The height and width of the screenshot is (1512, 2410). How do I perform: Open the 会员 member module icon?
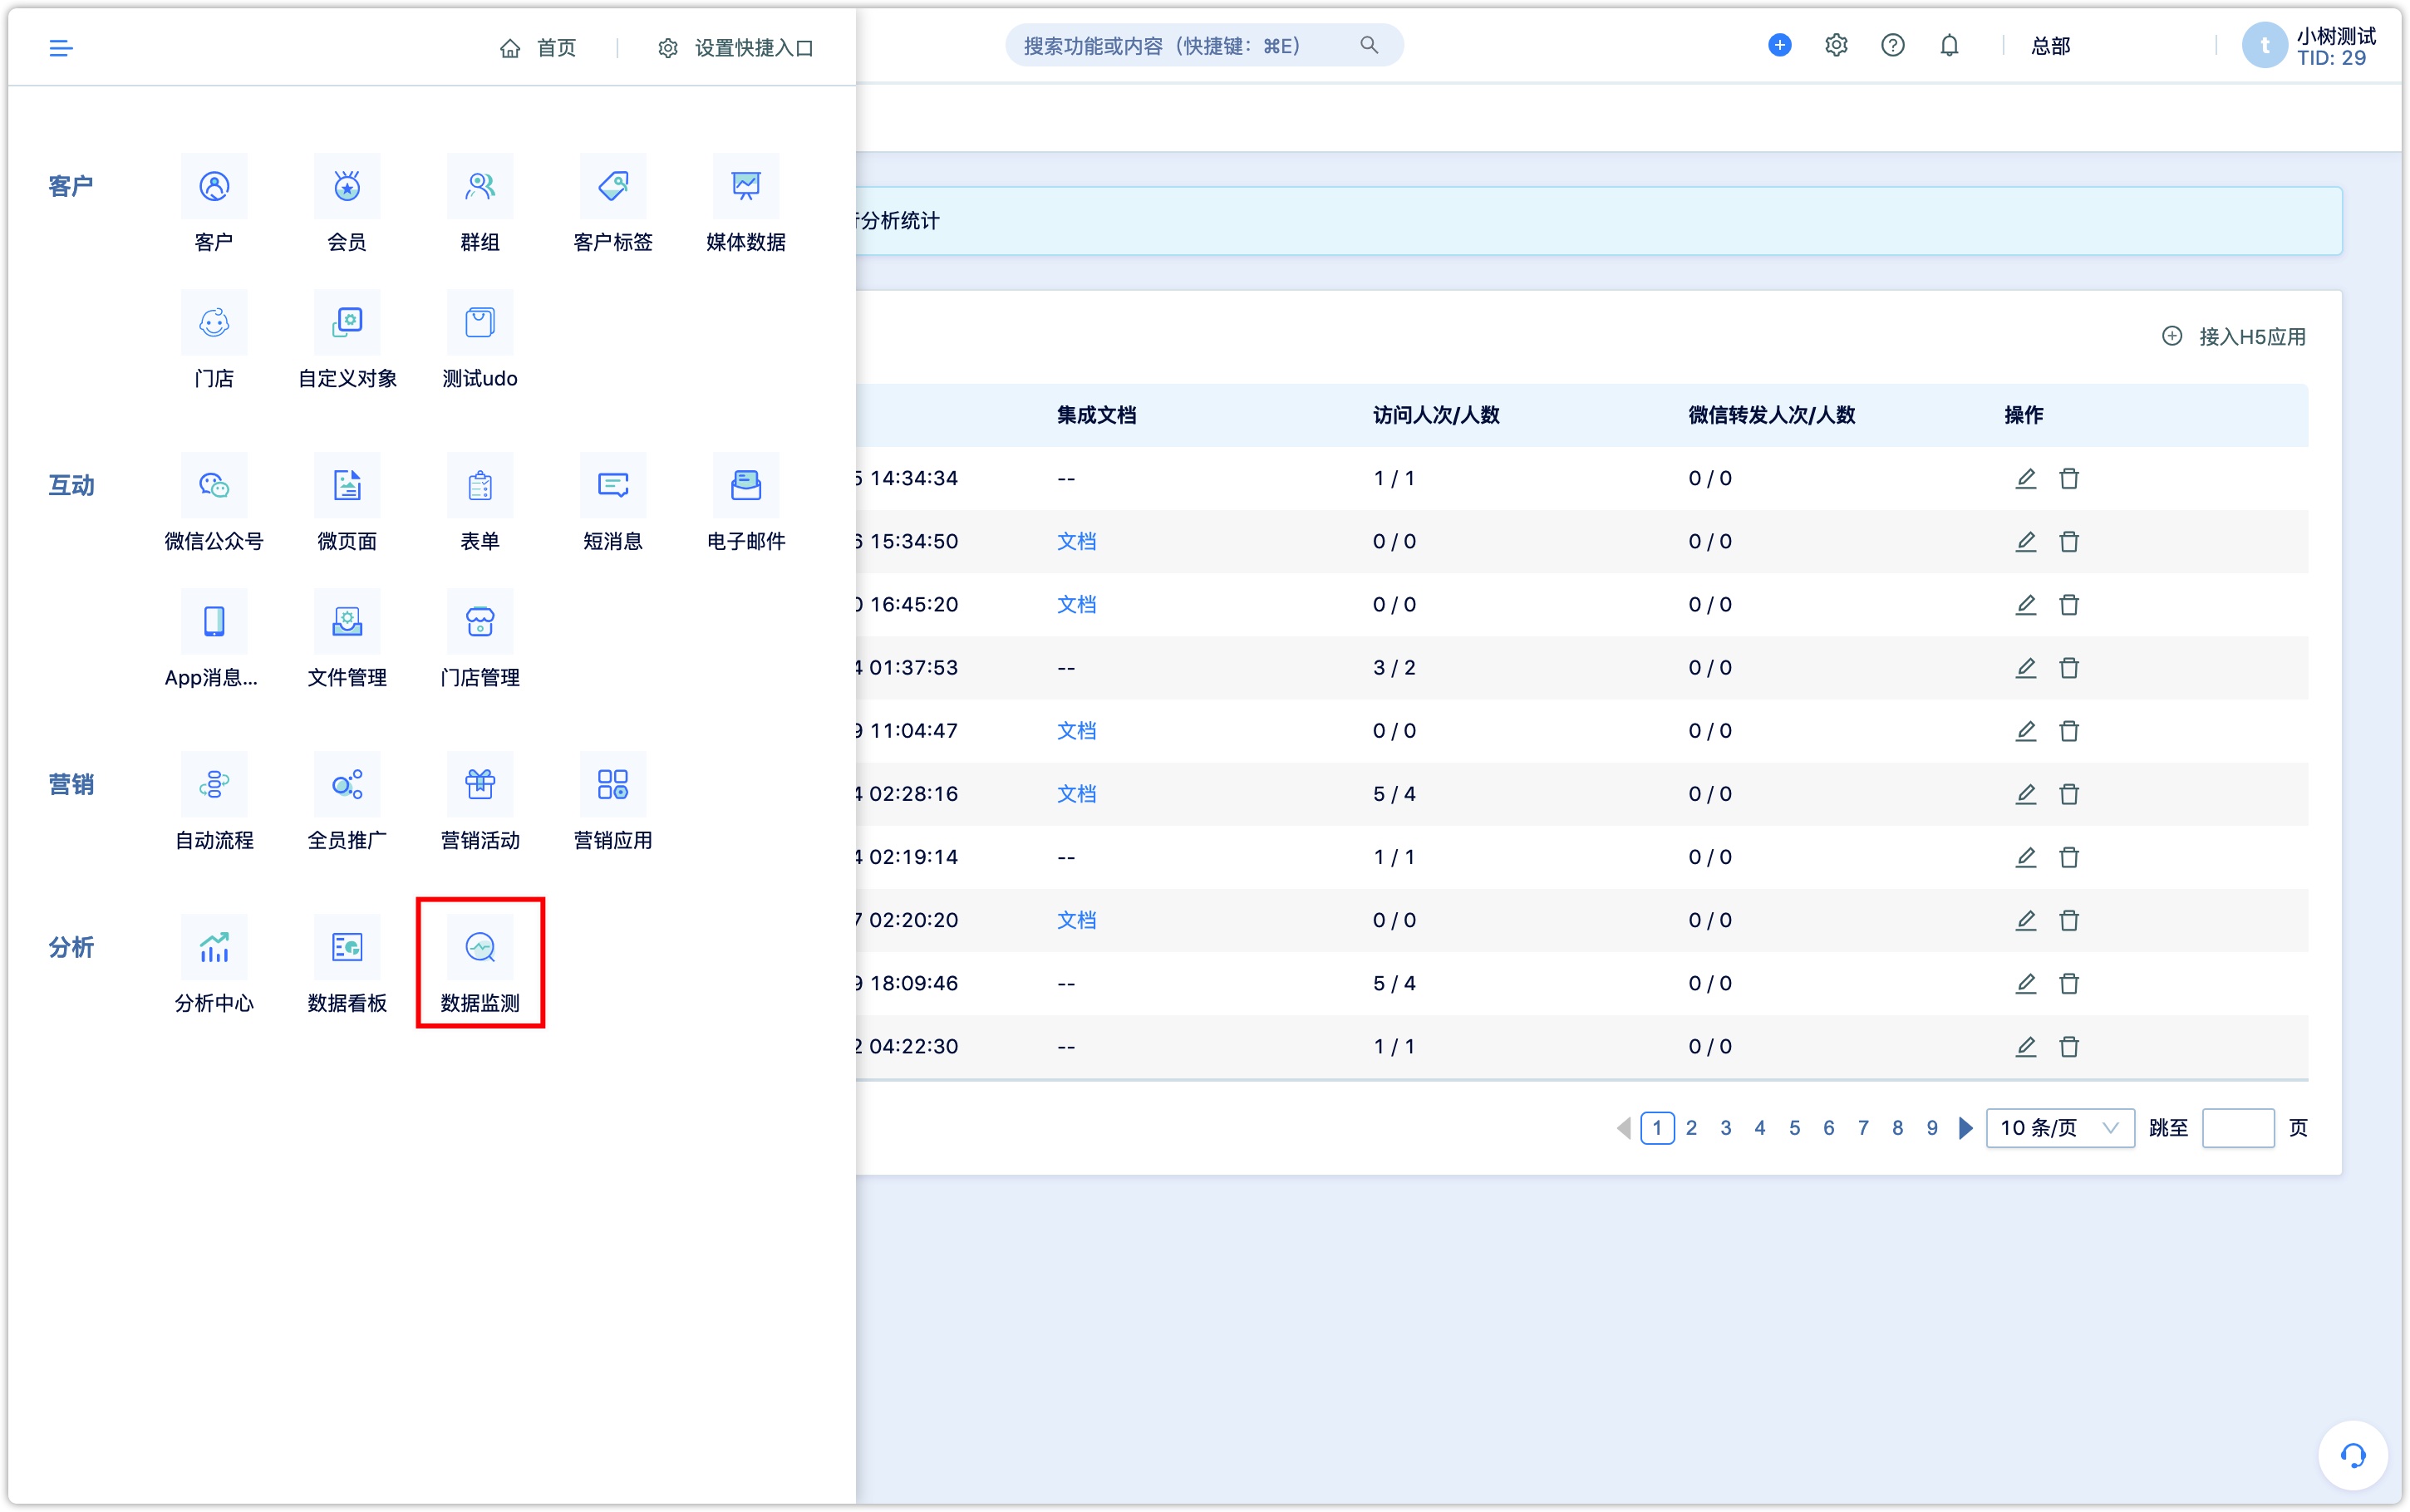click(347, 186)
